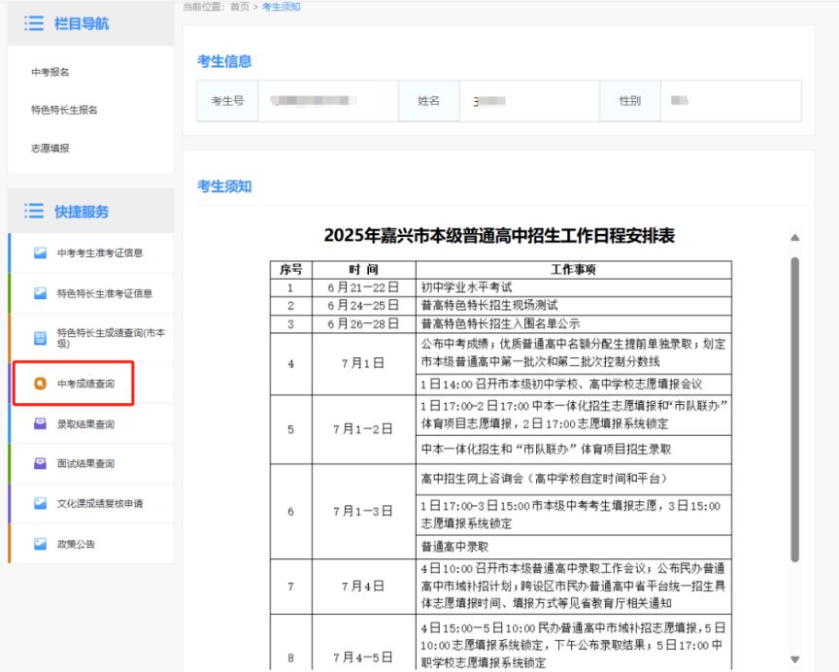Select 特色特长生报名 navigation item

[64, 111]
